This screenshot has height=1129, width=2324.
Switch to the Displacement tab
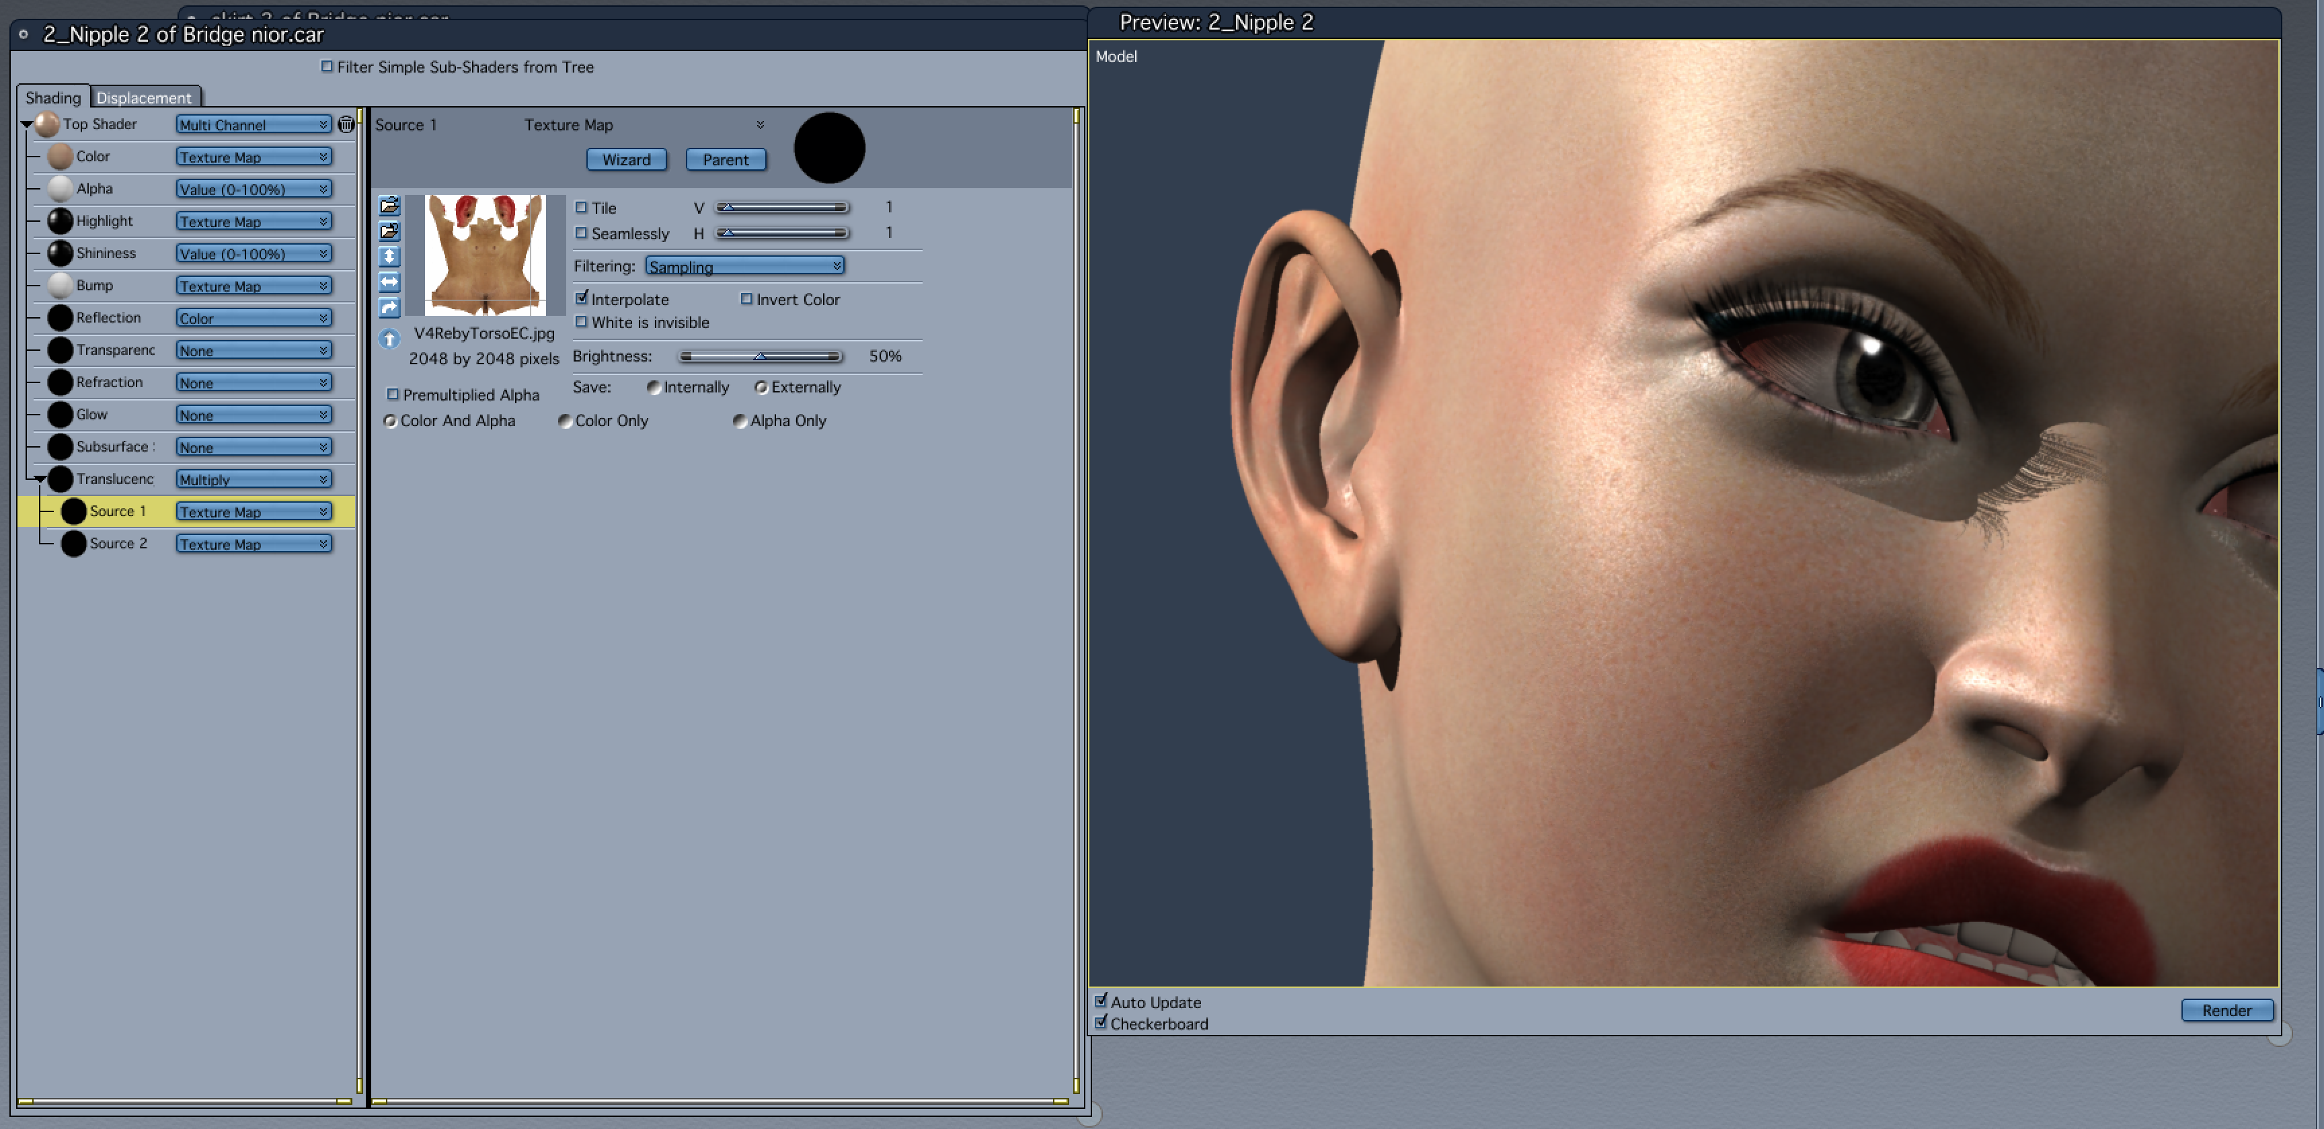[x=143, y=97]
